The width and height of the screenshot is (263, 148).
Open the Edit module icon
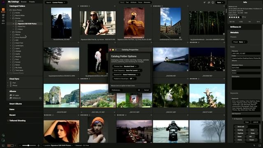3,16
